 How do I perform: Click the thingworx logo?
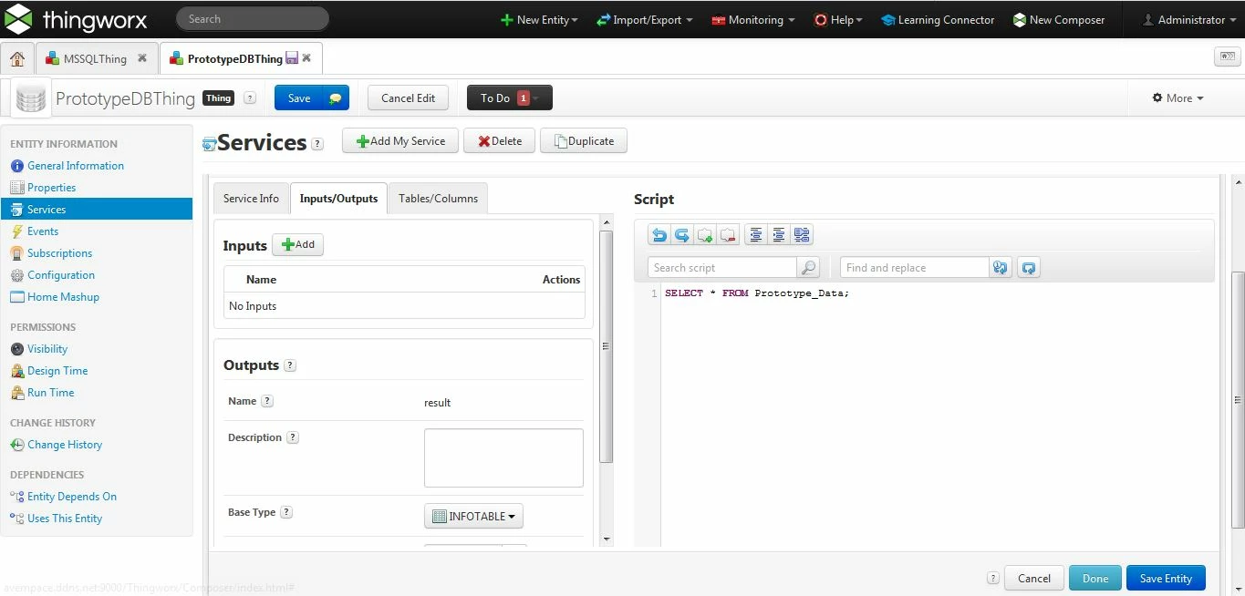click(x=76, y=19)
